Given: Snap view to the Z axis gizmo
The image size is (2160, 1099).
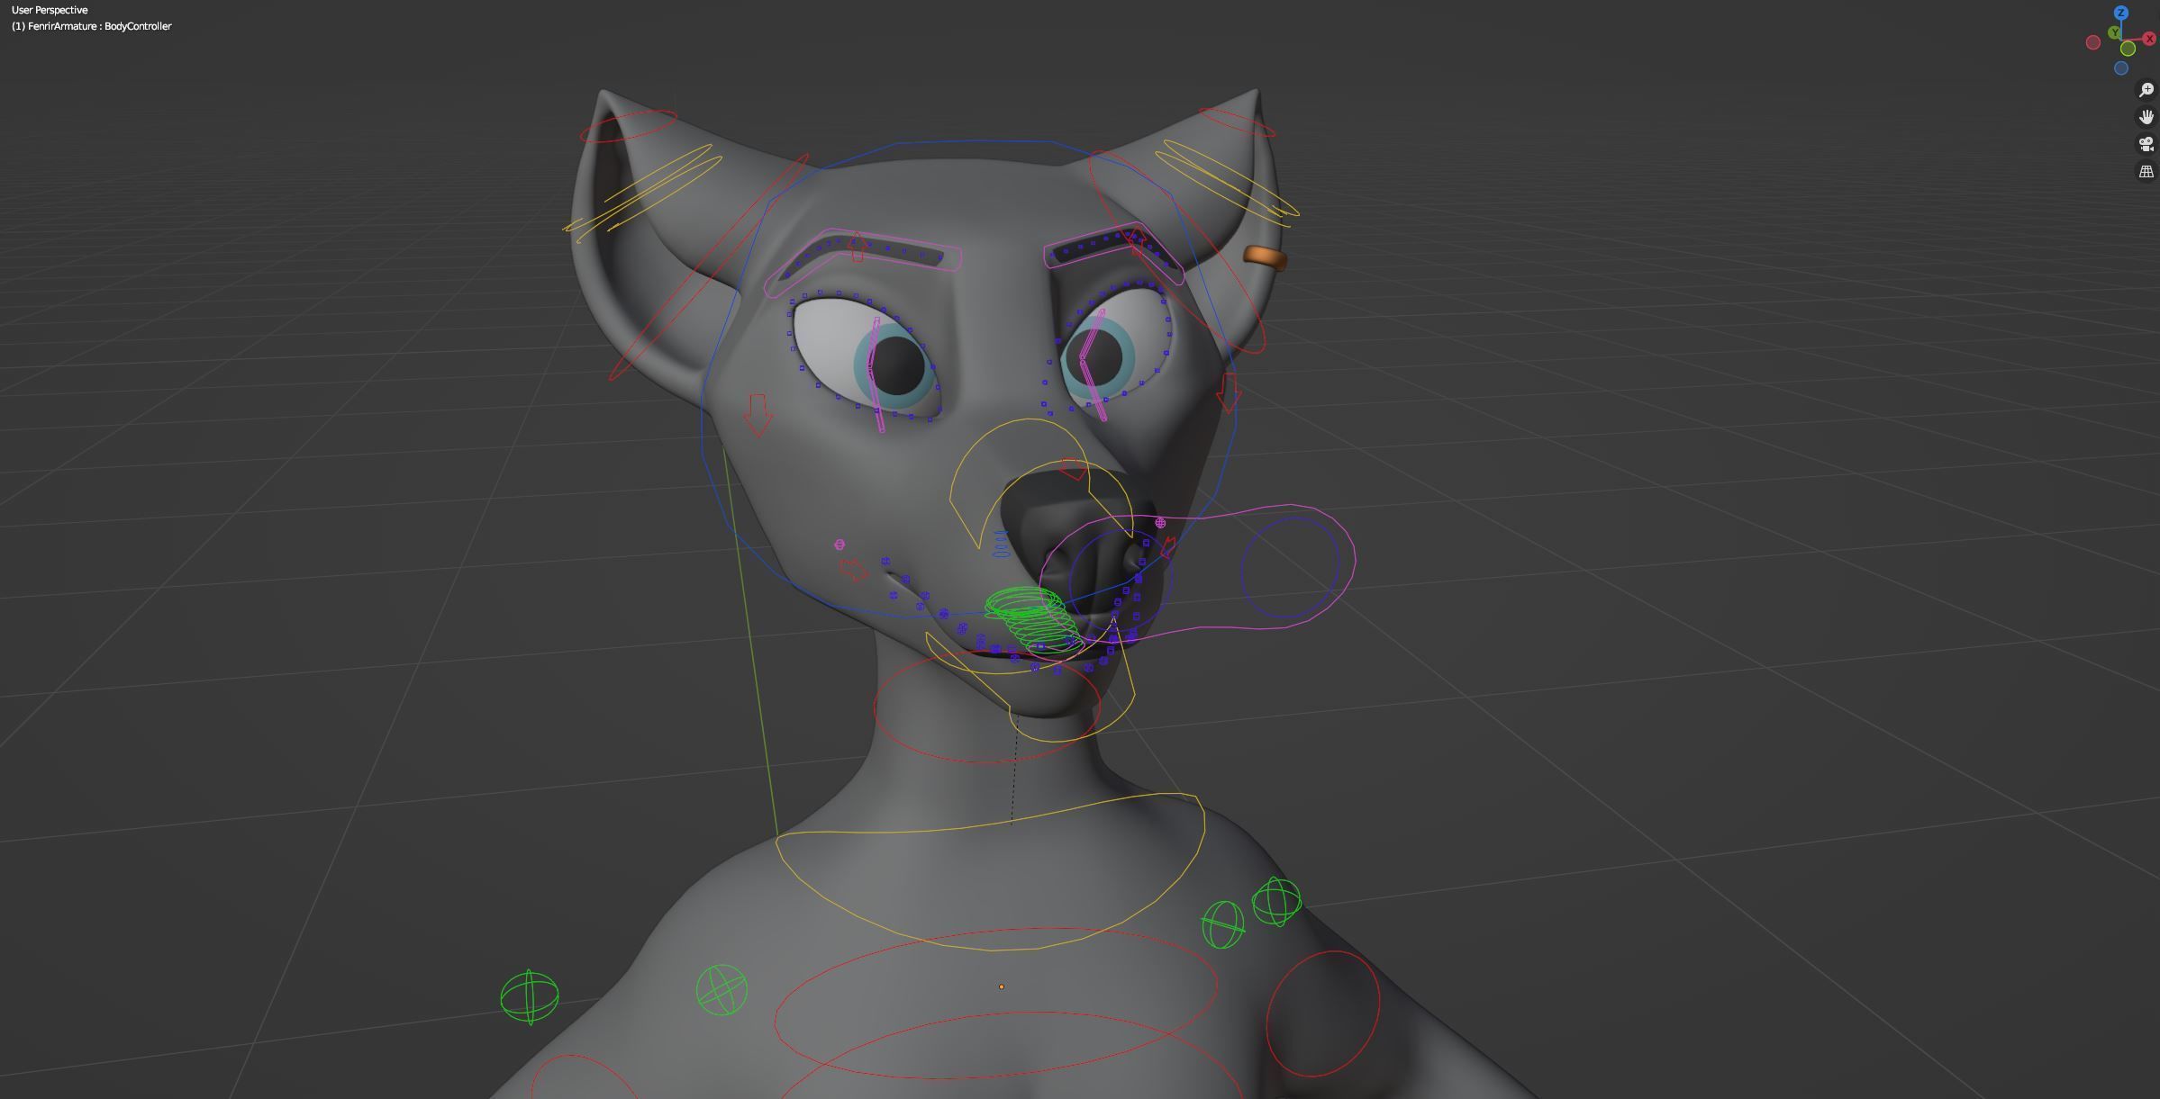Looking at the screenshot, I should [x=2120, y=13].
